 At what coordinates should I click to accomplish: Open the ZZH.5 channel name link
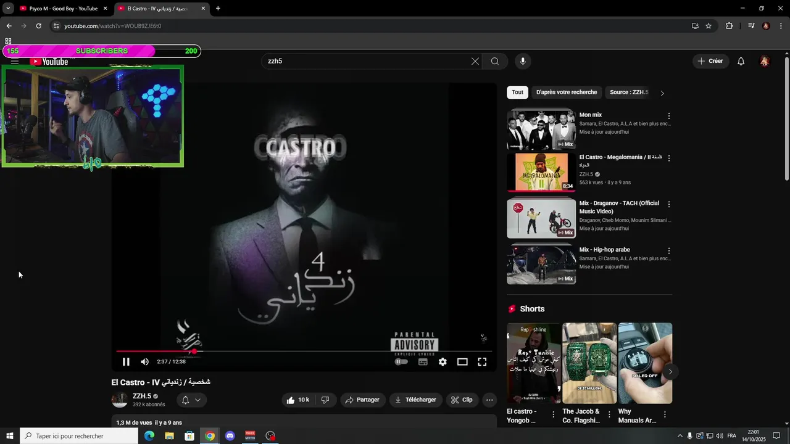[142, 396]
